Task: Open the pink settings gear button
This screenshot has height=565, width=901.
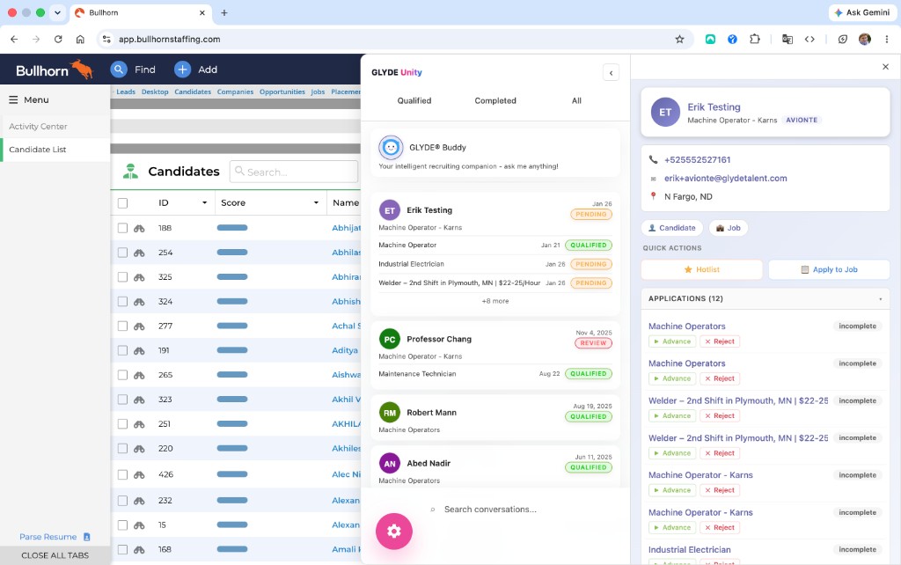Action: click(394, 531)
